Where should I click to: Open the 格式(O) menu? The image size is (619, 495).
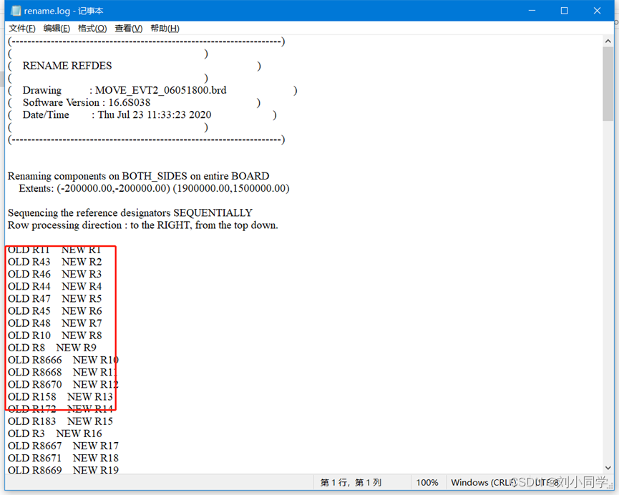92,29
